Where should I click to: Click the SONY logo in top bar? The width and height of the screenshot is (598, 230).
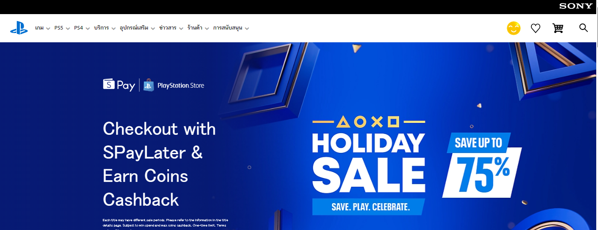click(x=576, y=6)
